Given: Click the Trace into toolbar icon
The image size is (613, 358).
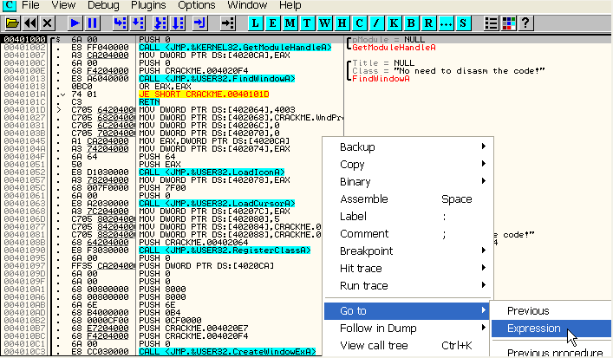Looking at the screenshot, I should tap(160, 23).
